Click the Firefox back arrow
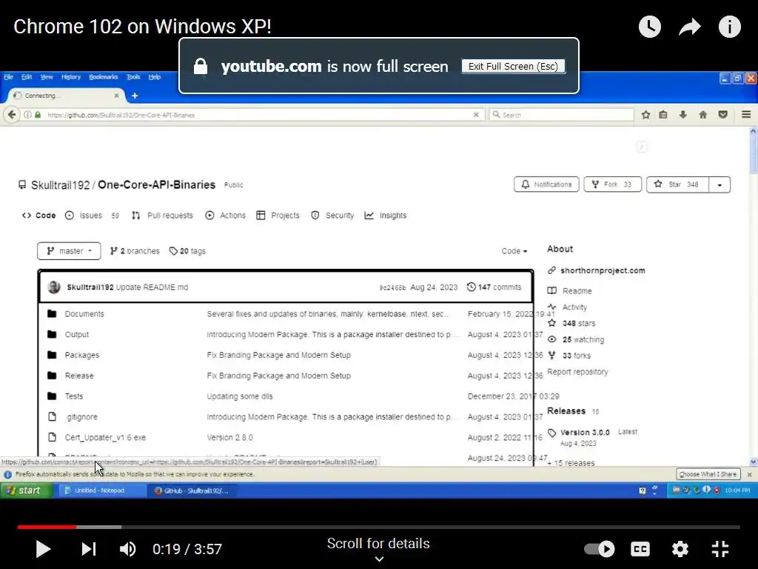 click(12, 115)
